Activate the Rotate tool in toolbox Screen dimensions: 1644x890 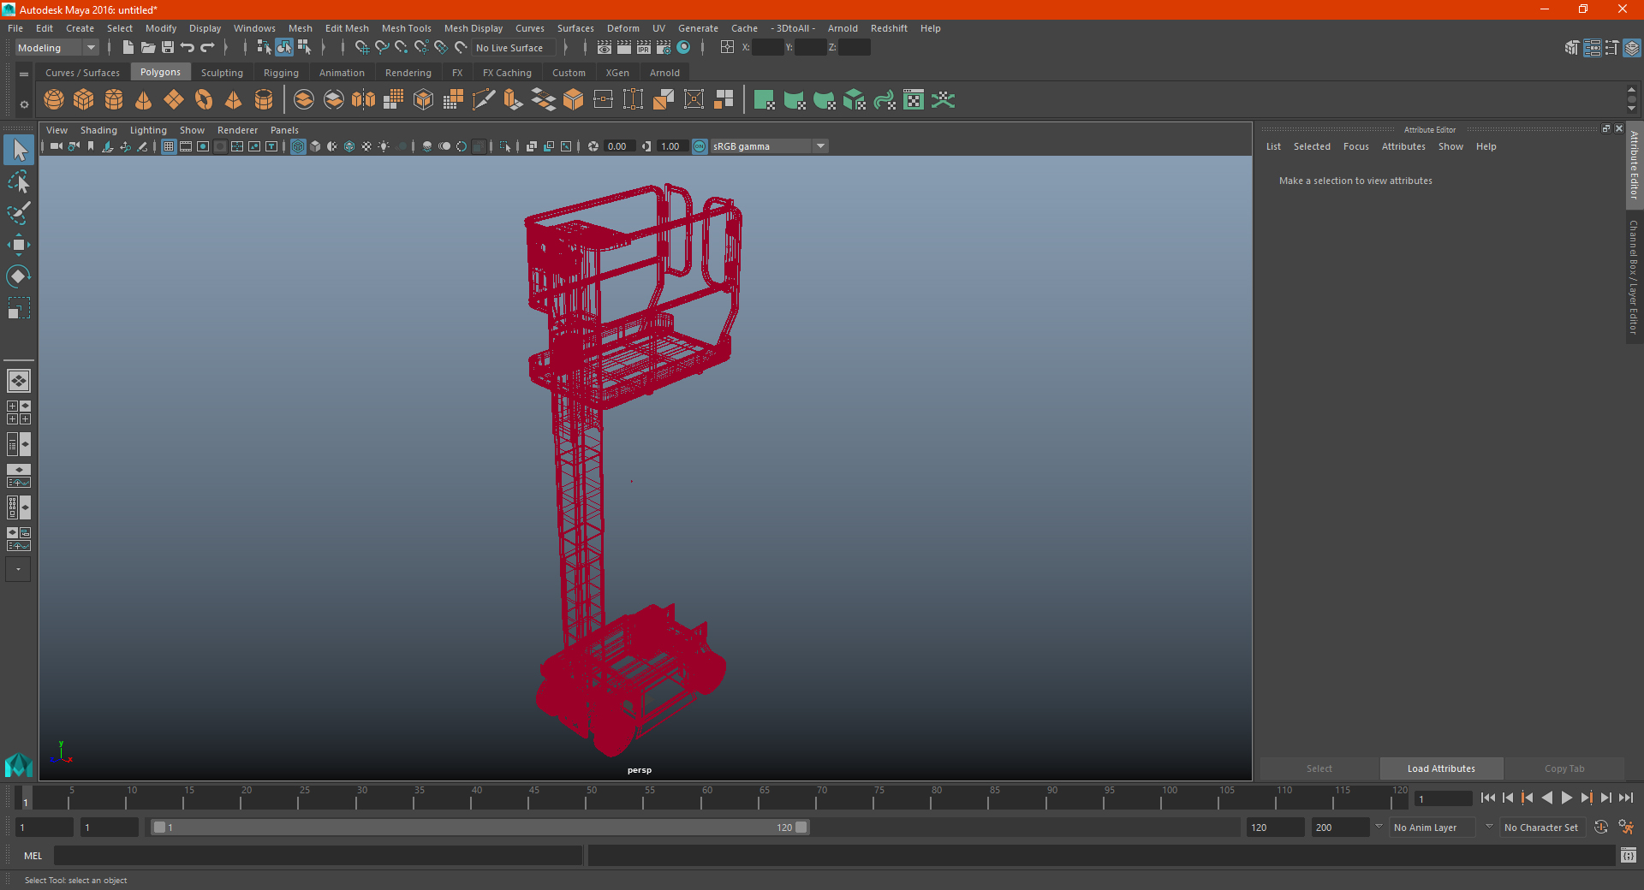pyautogui.click(x=19, y=276)
